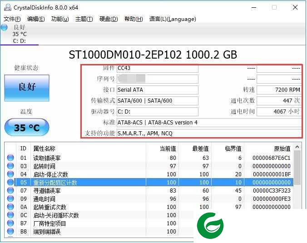Select the 起转重试次数 attribute row
307x243 pixels.
point(149,207)
